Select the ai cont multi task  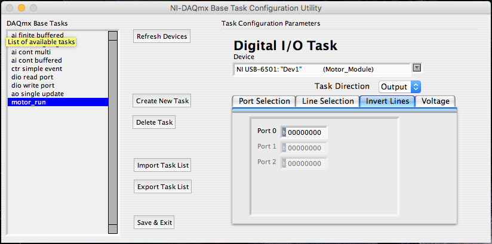pos(58,52)
